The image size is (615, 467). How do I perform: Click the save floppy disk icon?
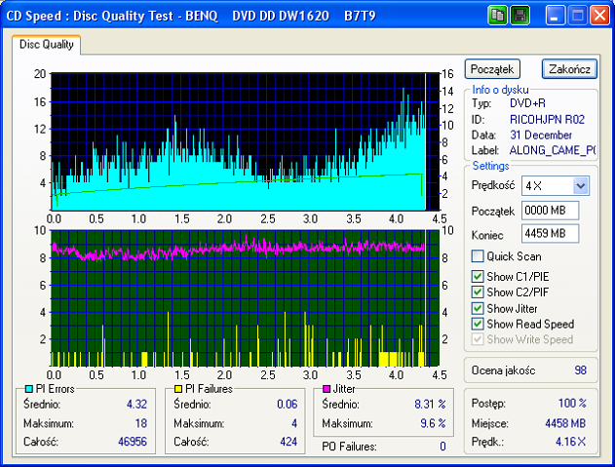coord(520,16)
